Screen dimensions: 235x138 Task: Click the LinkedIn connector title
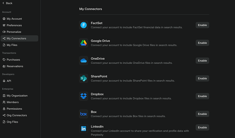pyautogui.click(x=97, y=126)
